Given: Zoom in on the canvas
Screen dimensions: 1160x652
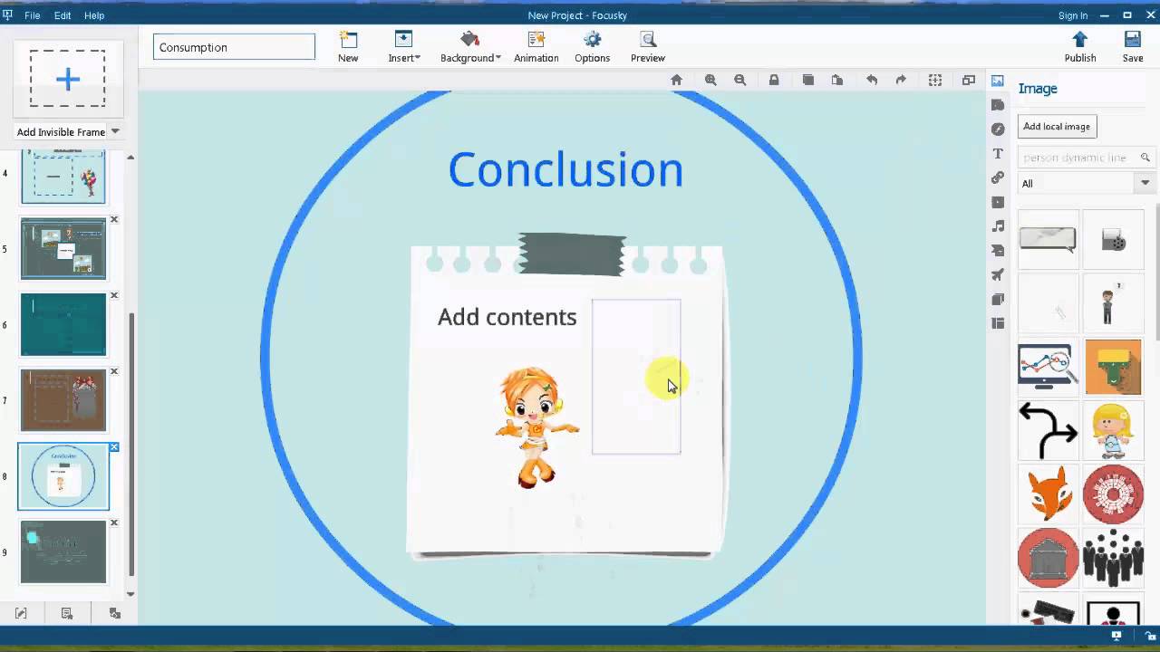Looking at the screenshot, I should [x=710, y=80].
